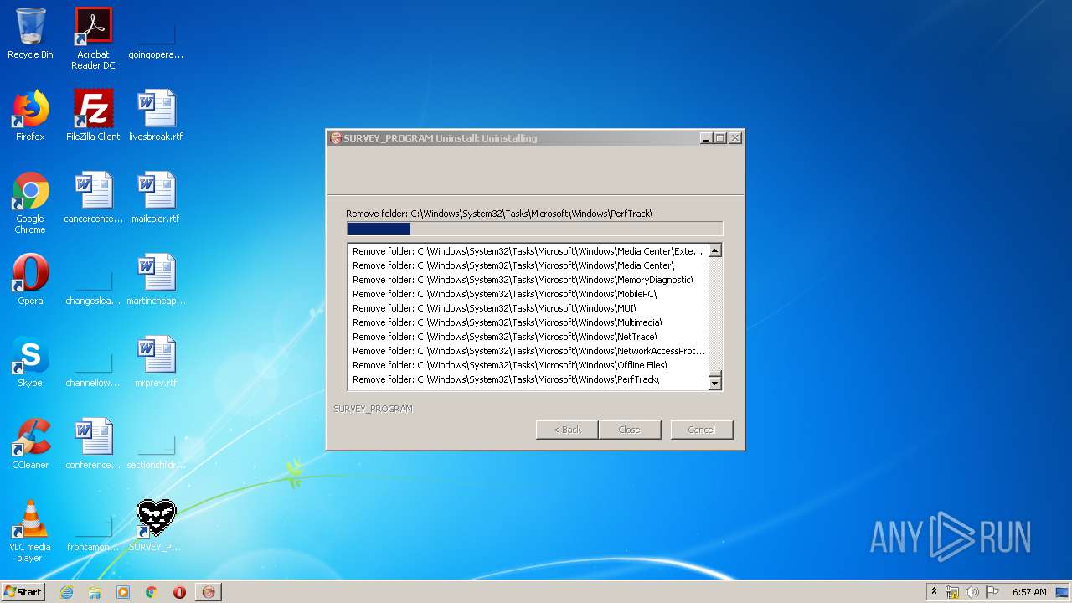Switch to SURVEY_PROGRAM uninstaller taskbar button
Image resolution: width=1072 pixels, height=603 pixels.
[209, 592]
